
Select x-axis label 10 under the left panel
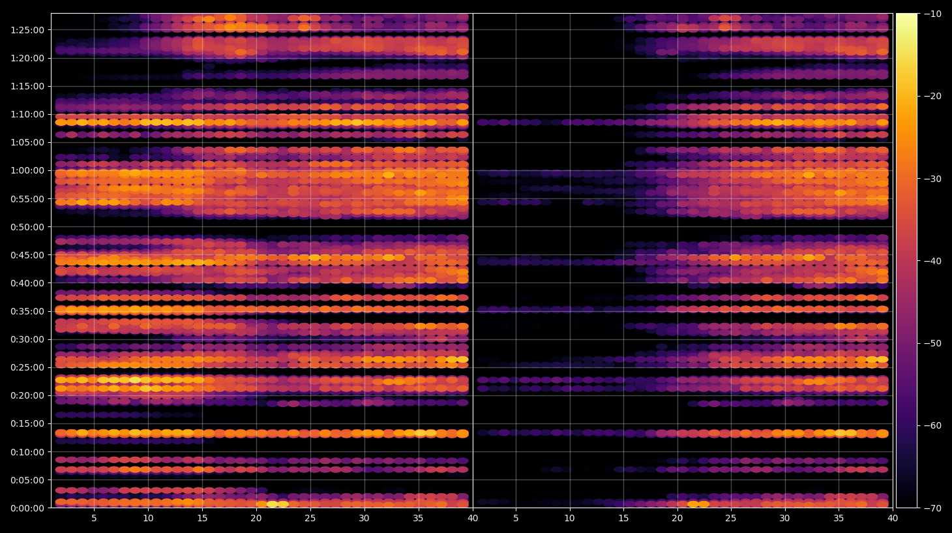(x=148, y=519)
